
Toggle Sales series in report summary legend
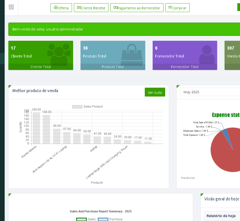point(81,219)
